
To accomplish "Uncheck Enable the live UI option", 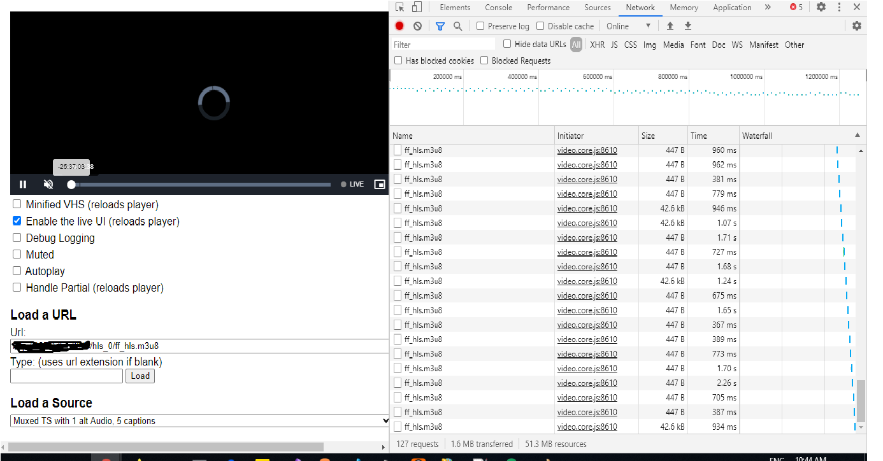I will coord(16,221).
